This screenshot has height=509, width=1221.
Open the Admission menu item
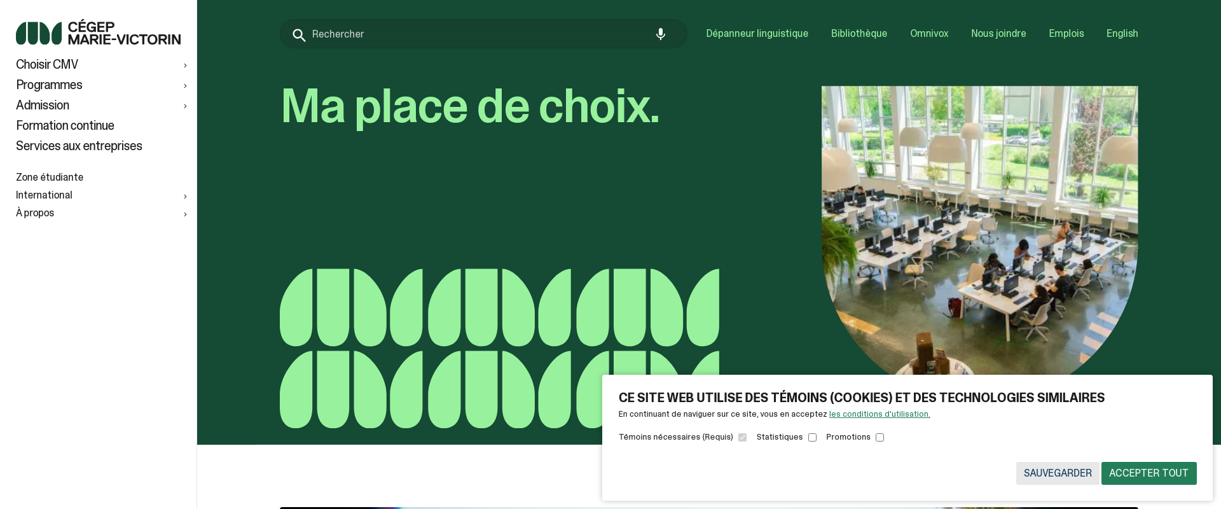[x=43, y=106]
